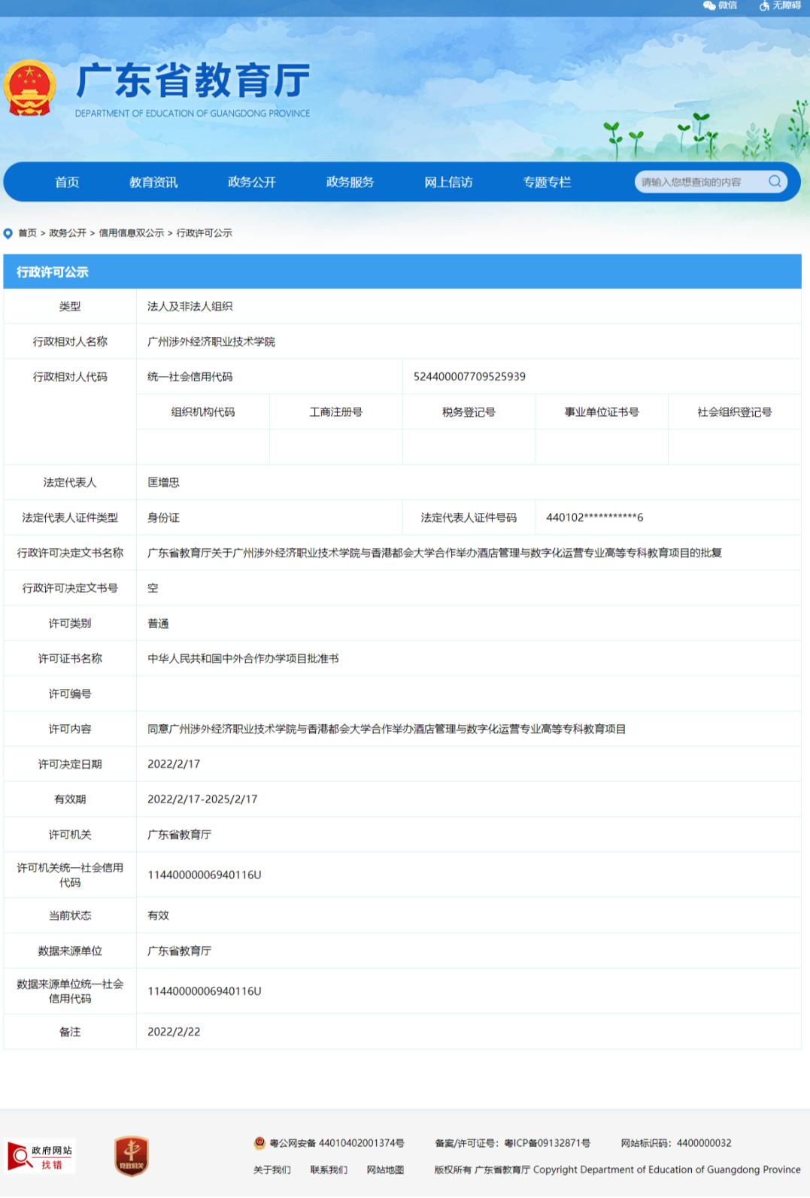Open the 首页 navigation menu item
This screenshot has height=1198, width=810.
pos(67,182)
